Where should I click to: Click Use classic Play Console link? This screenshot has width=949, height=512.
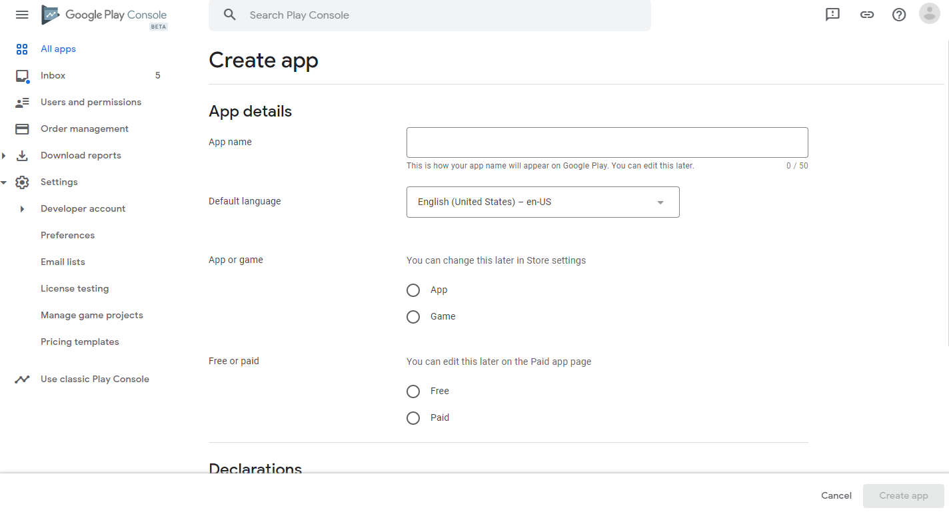coord(95,379)
